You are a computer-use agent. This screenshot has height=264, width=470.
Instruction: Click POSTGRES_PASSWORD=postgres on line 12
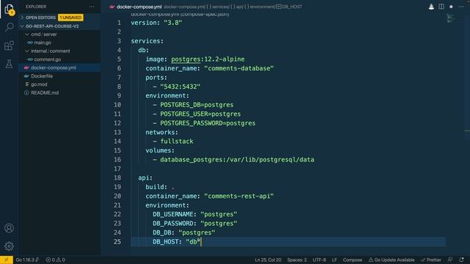pos(208,123)
